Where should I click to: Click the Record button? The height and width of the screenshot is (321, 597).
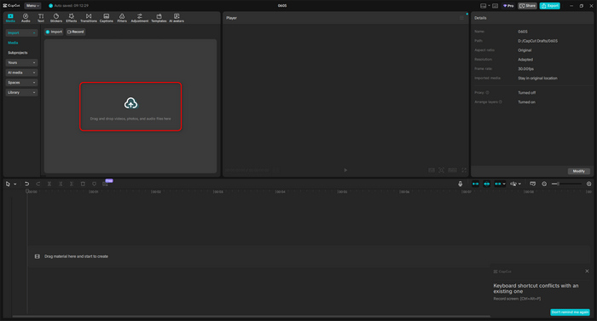coord(75,32)
